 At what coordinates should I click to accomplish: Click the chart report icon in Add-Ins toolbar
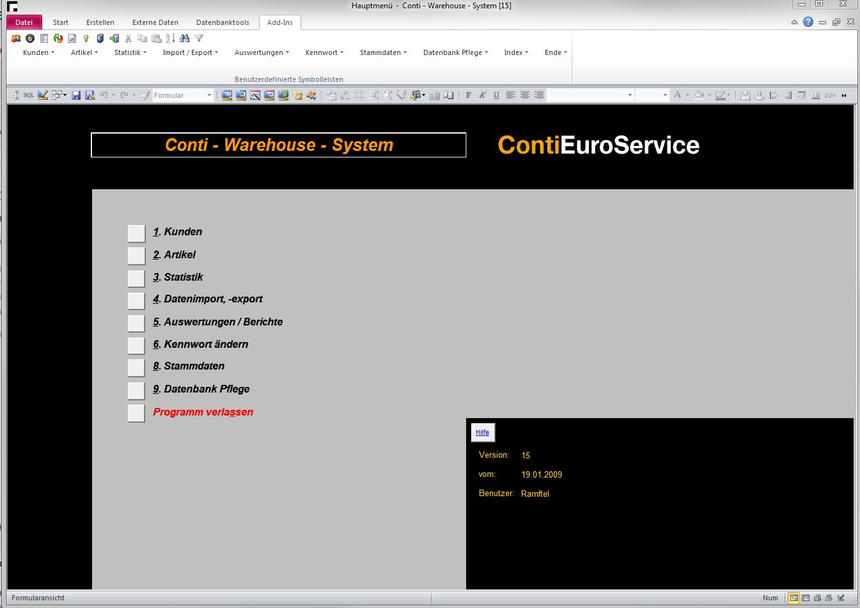coord(72,38)
